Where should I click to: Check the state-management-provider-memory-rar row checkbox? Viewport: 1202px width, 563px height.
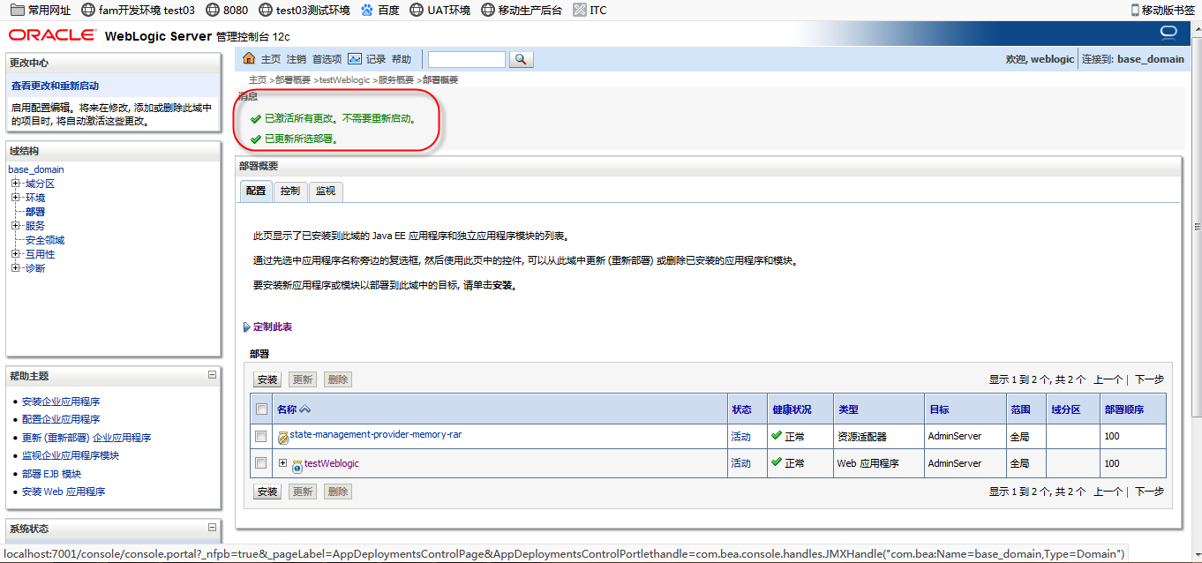261,436
